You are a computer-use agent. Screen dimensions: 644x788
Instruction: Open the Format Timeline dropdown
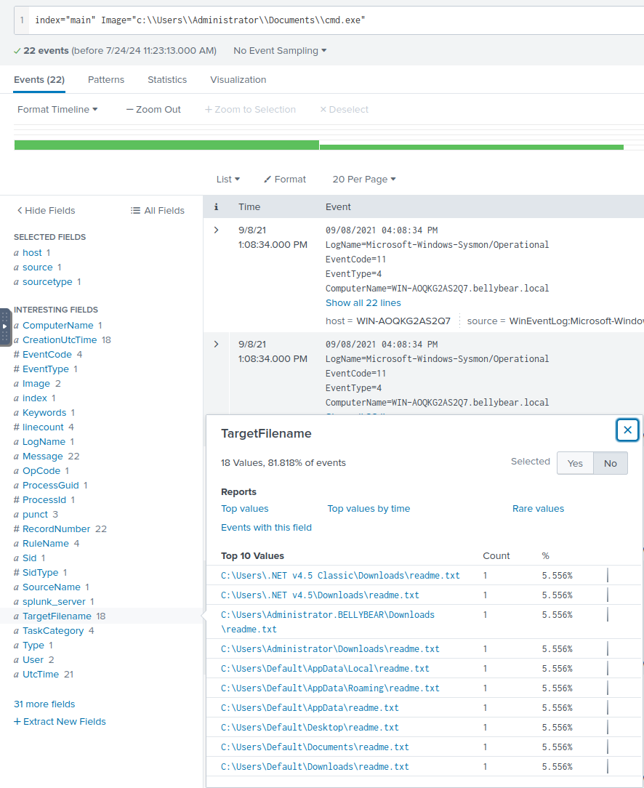point(57,110)
